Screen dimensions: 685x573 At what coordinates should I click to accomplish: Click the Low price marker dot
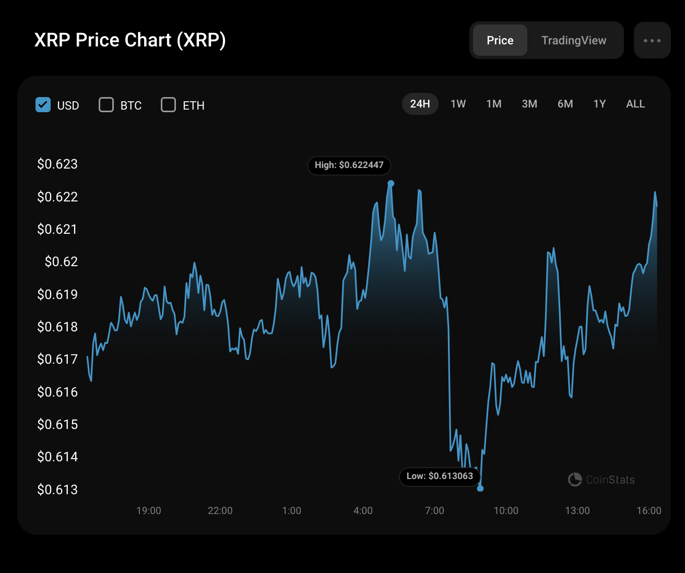tap(480, 488)
